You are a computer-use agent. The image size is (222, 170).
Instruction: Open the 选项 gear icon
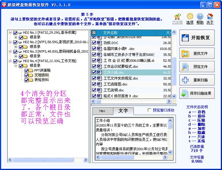point(190,16)
